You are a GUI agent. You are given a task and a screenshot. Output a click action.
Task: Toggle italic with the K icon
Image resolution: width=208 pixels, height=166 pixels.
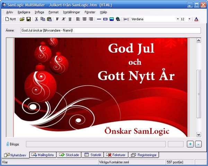click(63, 19)
